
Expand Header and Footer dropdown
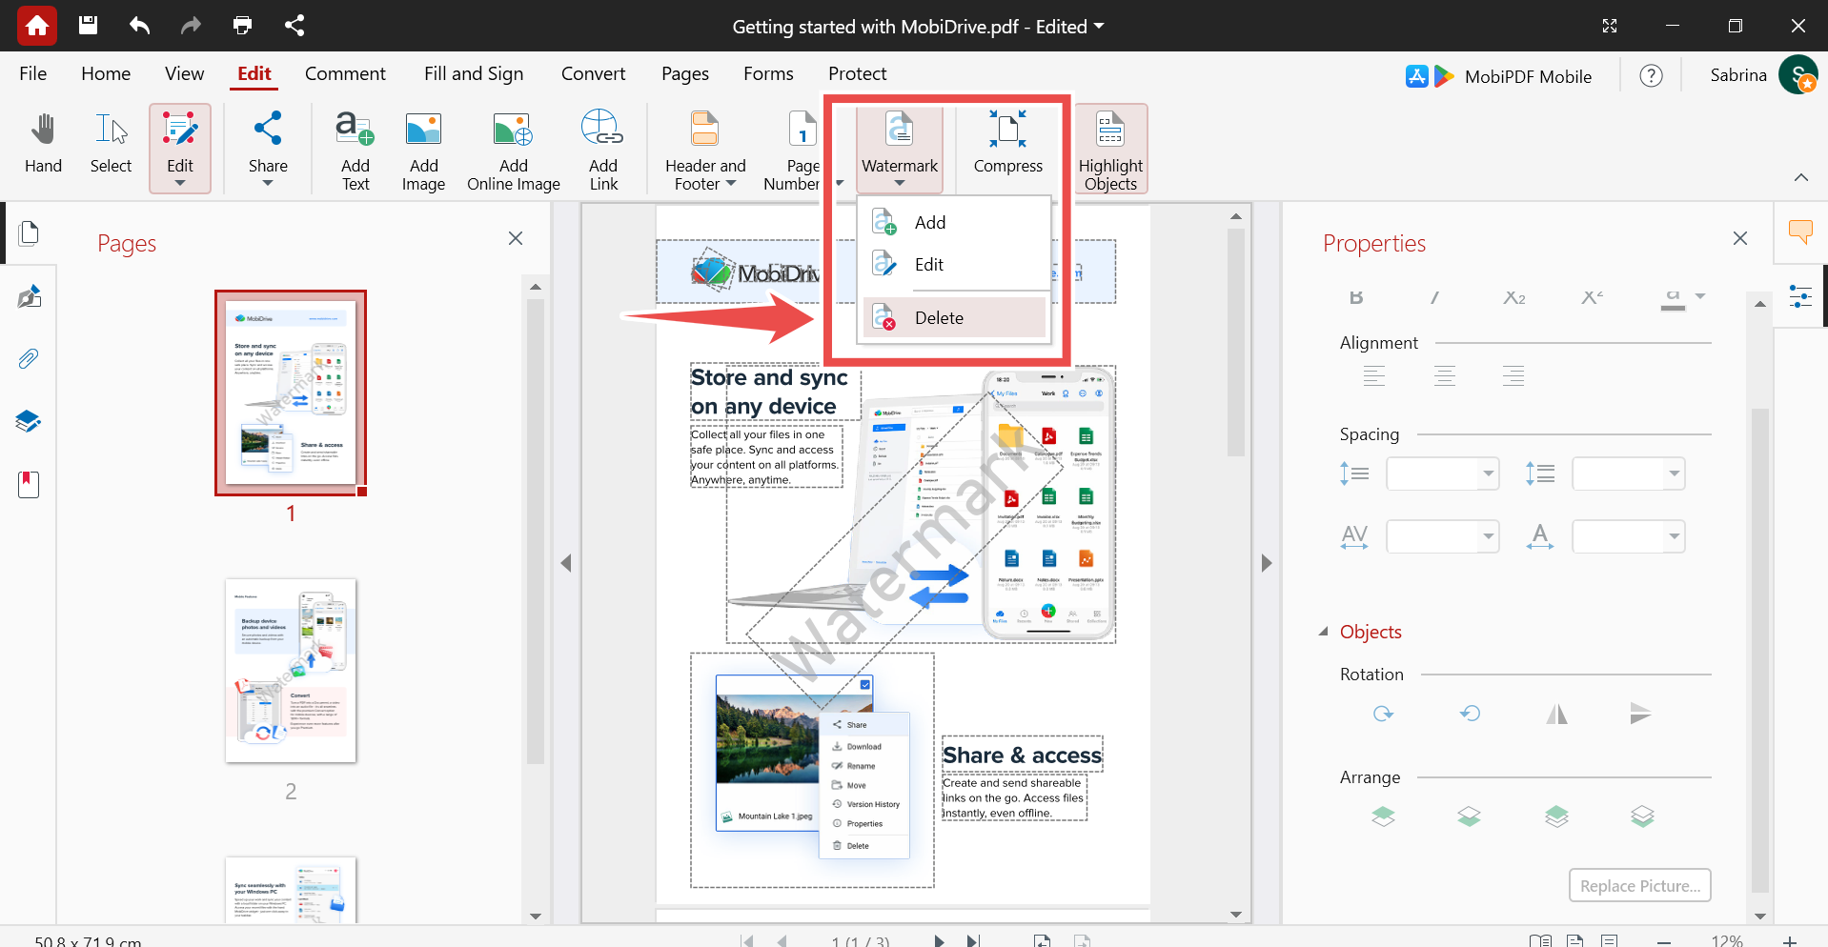[x=731, y=184]
